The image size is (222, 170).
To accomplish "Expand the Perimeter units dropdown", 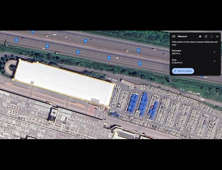I will (214, 52).
